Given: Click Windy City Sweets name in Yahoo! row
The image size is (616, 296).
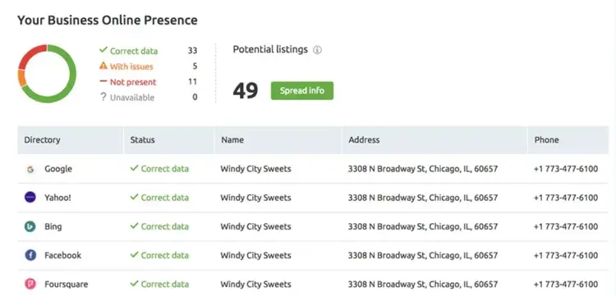Looking at the screenshot, I should [255, 198].
